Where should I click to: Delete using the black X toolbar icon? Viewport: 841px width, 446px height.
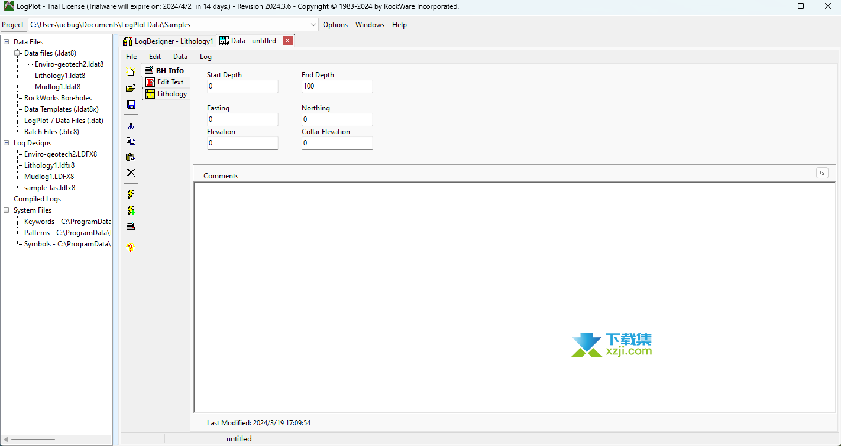pos(131,172)
